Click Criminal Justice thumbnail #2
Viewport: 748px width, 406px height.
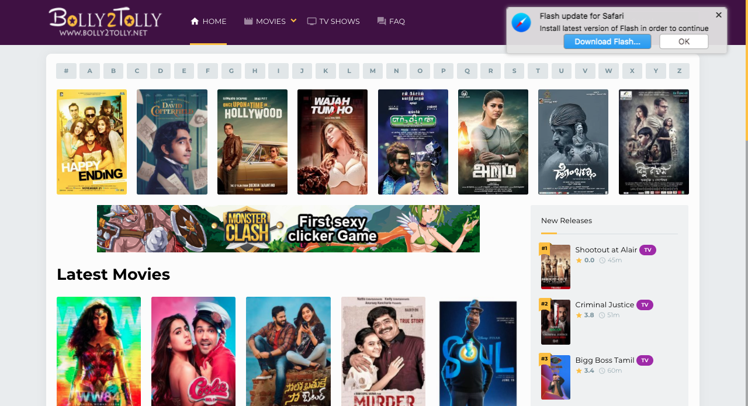click(x=556, y=322)
